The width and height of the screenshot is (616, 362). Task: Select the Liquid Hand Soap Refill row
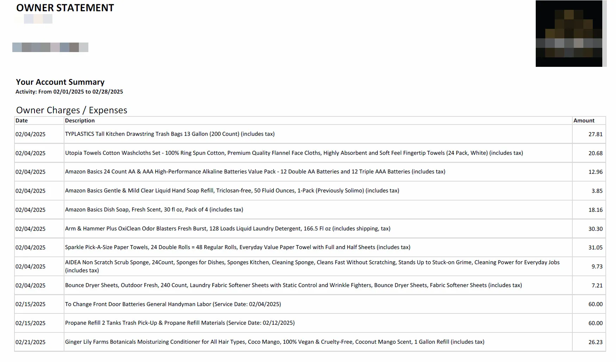[x=232, y=191]
